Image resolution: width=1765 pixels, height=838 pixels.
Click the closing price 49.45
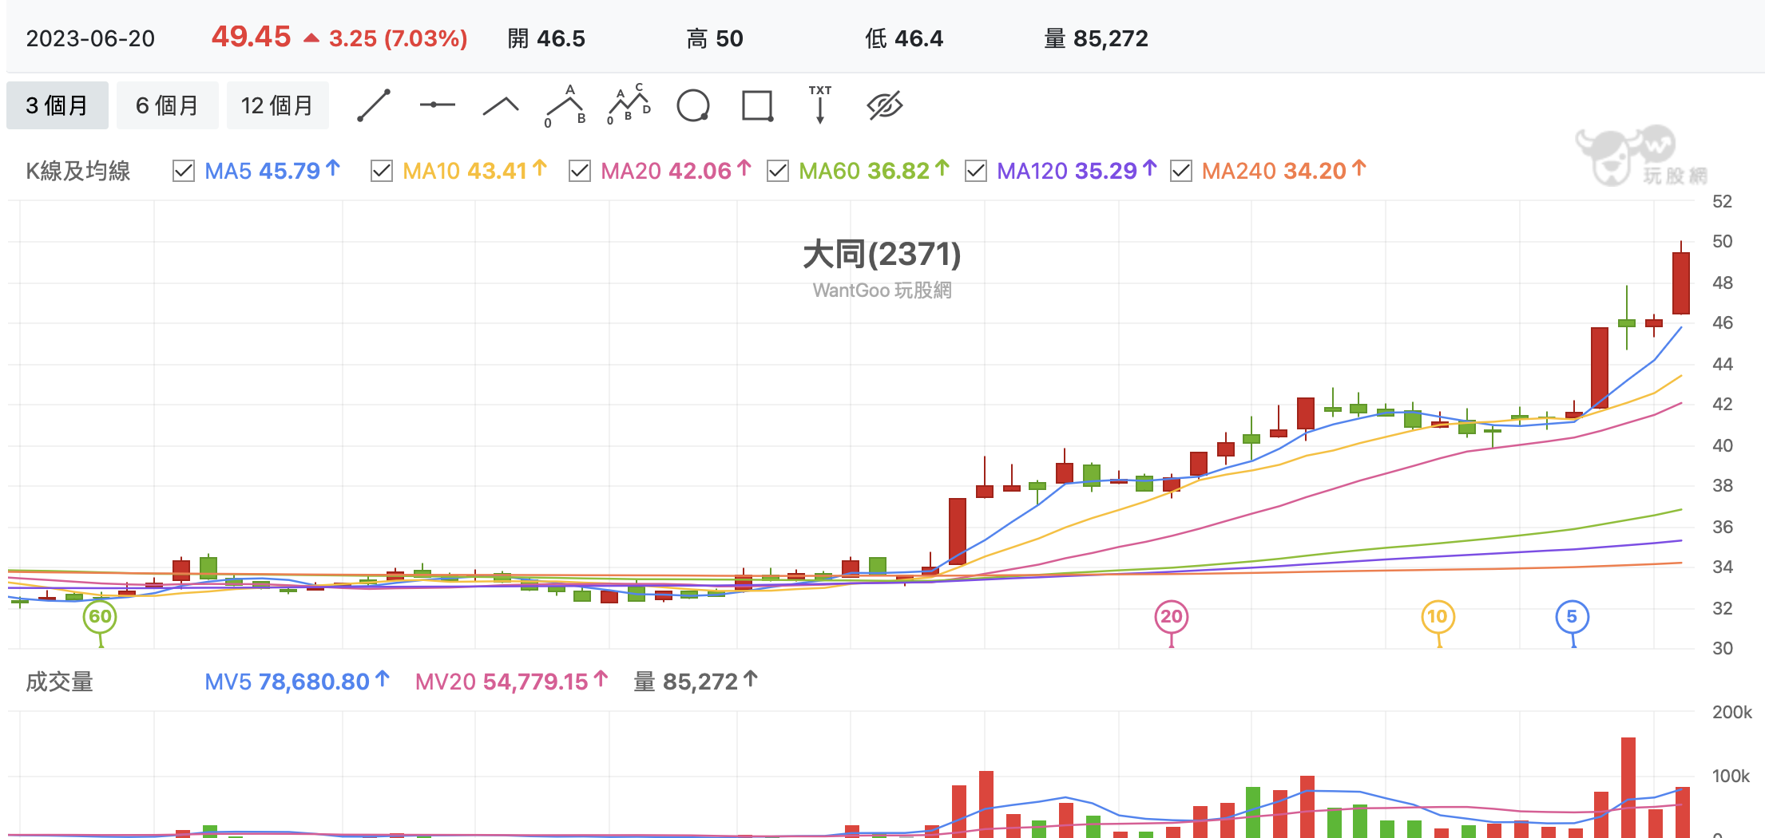click(x=251, y=37)
